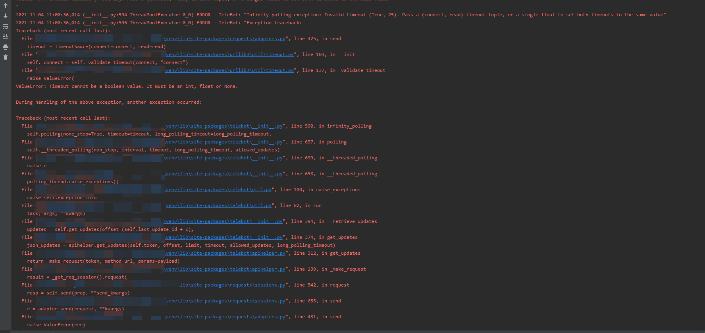Click 'updates = self.get_updates(offset=' line

point(110,229)
